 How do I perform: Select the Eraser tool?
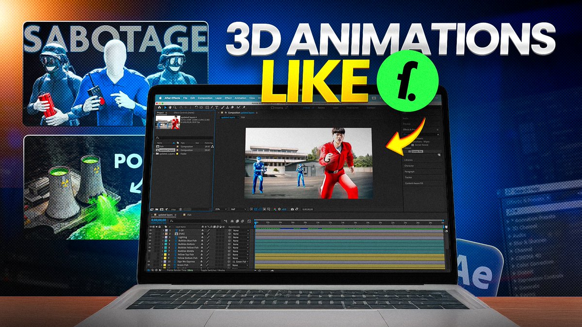click(232, 108)
